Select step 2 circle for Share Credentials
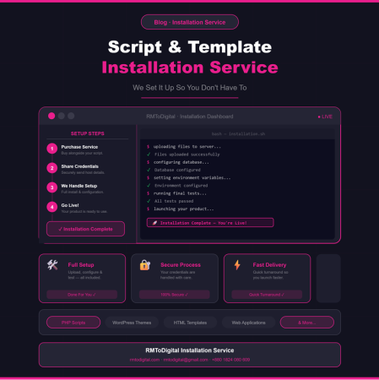 52,168
